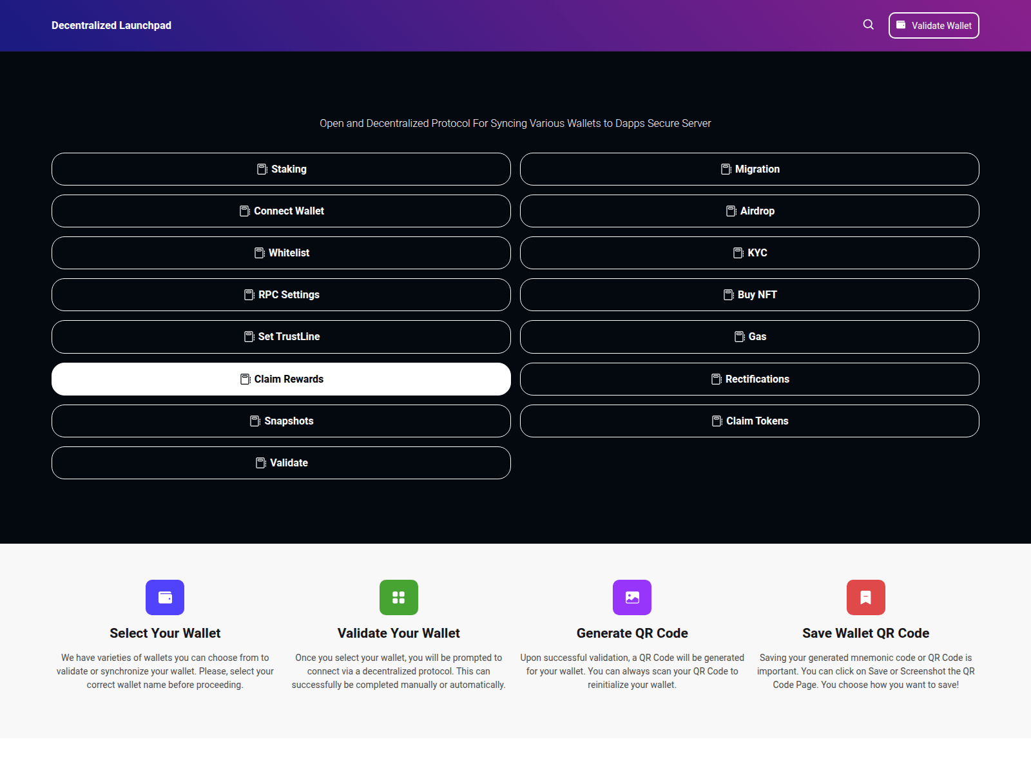Open the Whitelist option
The width and height of the screenshot is (1031, 773).
coord(281,253)
